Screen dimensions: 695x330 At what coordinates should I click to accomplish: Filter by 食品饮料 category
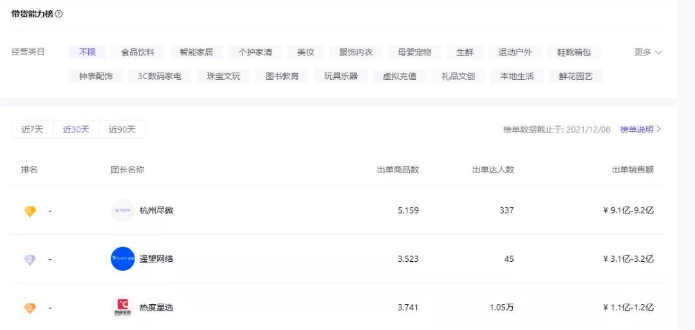pos(138,52)
